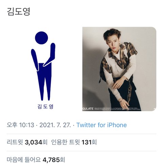Open the 인용한 트윗 list label
Screen dimensions: 163x166
click(66, 142)
